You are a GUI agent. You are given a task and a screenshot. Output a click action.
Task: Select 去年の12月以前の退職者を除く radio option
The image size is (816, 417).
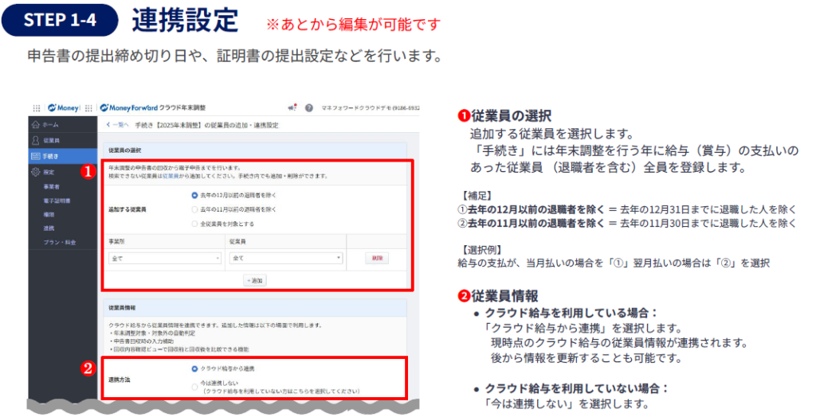[x=195, y=194]
